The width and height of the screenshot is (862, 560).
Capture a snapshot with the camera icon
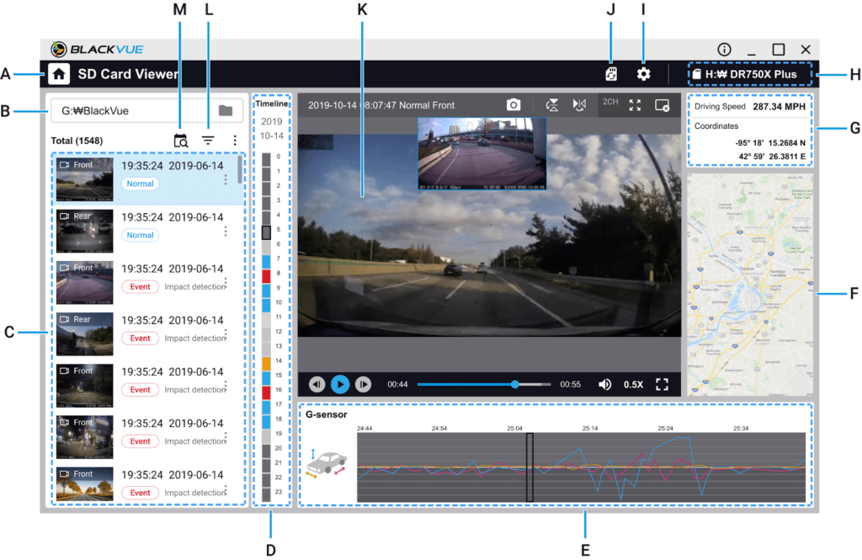[x=513, y=105]
